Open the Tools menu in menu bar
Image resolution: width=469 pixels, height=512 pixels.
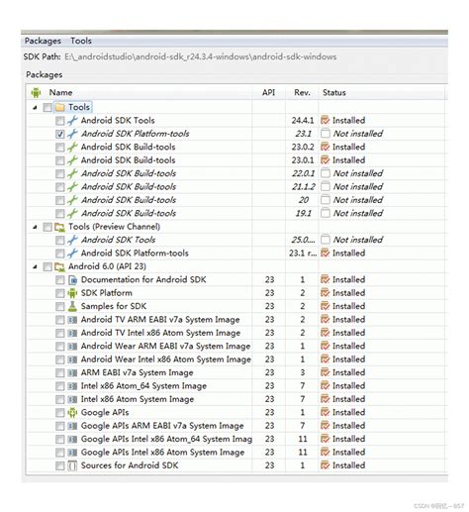click(x=81, y=41)
